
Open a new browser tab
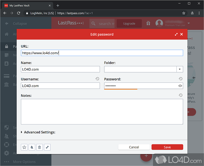tap(58, 5)
